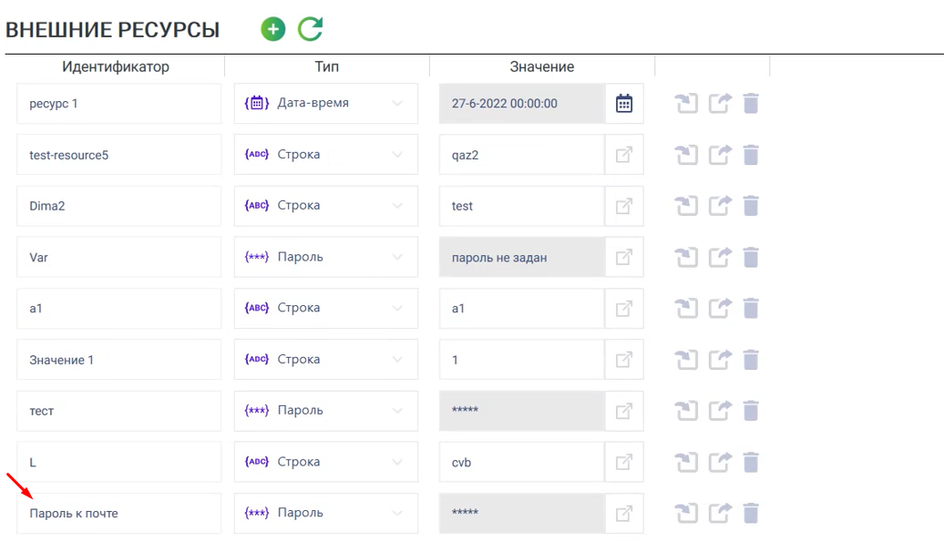Delete the test-resource5 row with trash icon

coord(751,155)
